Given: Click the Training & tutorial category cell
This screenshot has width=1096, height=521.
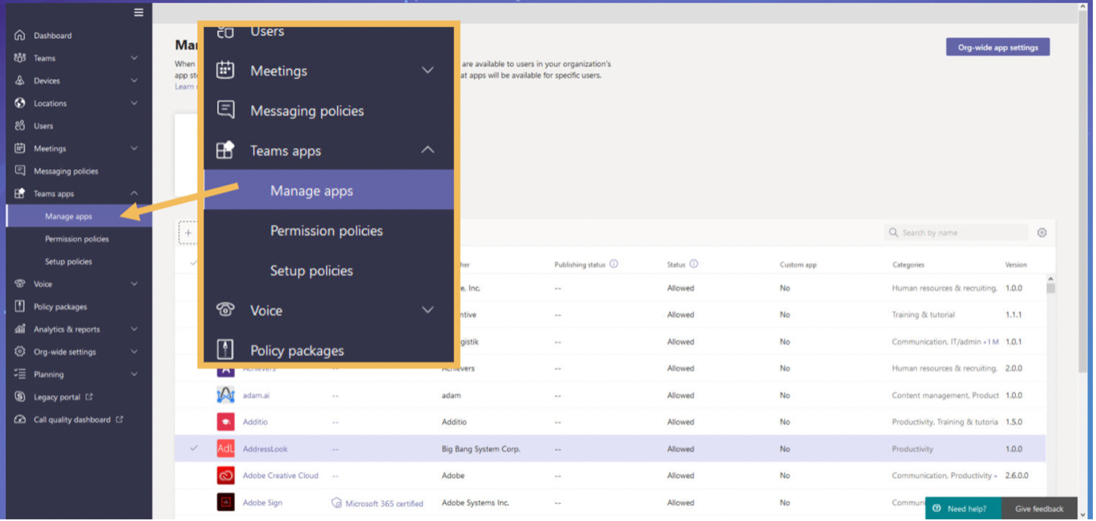Looking at the screenshot, I should [923, 315].
